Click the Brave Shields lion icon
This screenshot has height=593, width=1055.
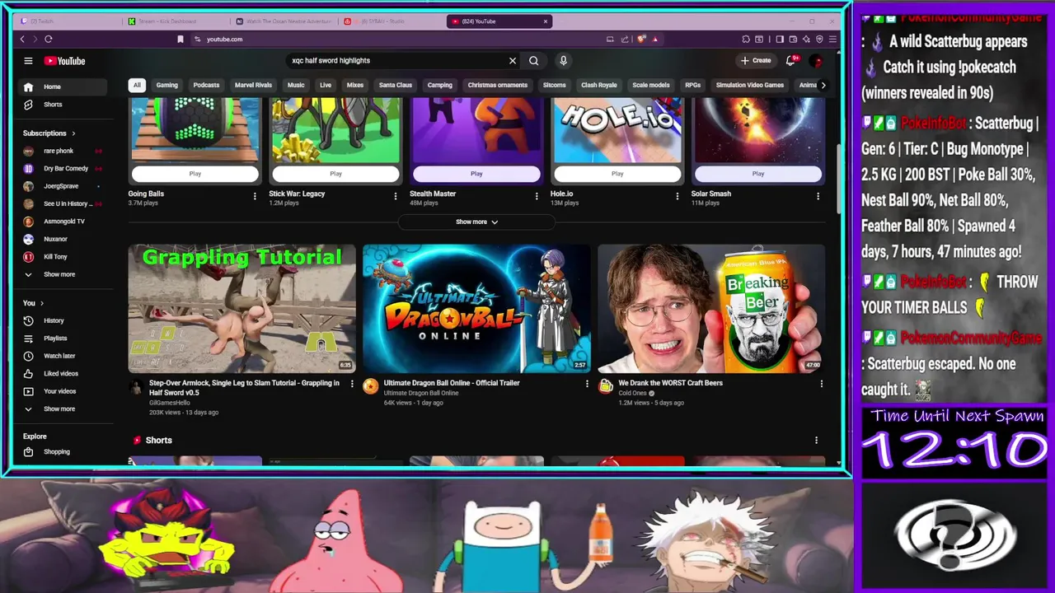[x=642, y=39]
